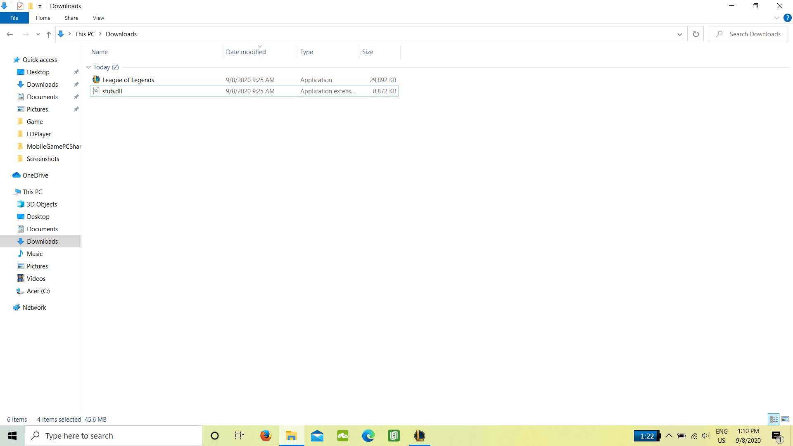Open Documents under Quick access
Image resolution: width=793 pixels, height=446 pixels.
(42, 97)
